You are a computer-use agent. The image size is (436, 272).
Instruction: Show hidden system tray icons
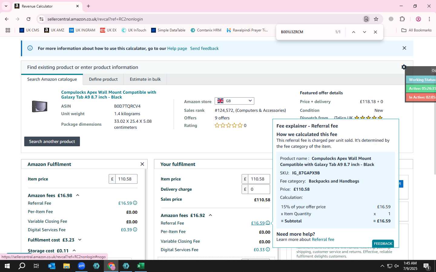[382, 266]
